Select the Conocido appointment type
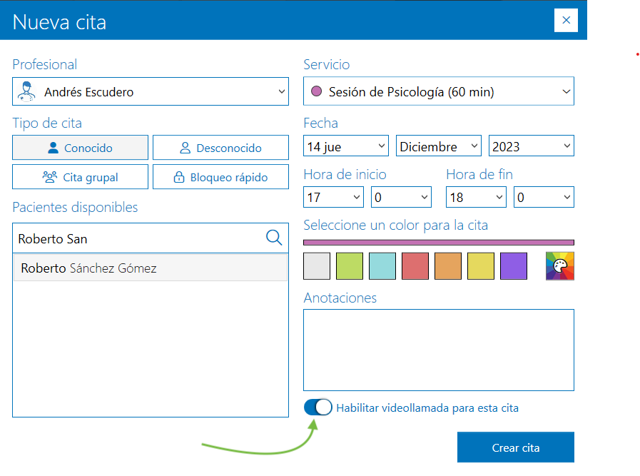The image size is (640, 476). coord(81,148)
